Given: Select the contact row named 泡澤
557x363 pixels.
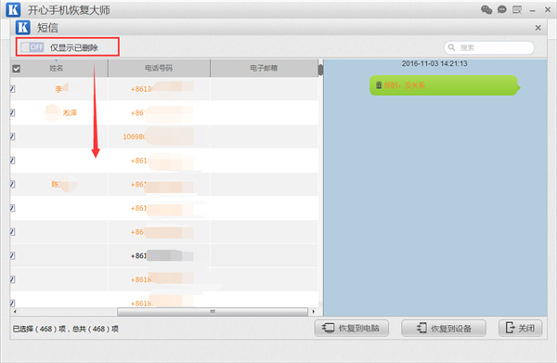Looking at the screenshot, I should click(x=164, y=112).
